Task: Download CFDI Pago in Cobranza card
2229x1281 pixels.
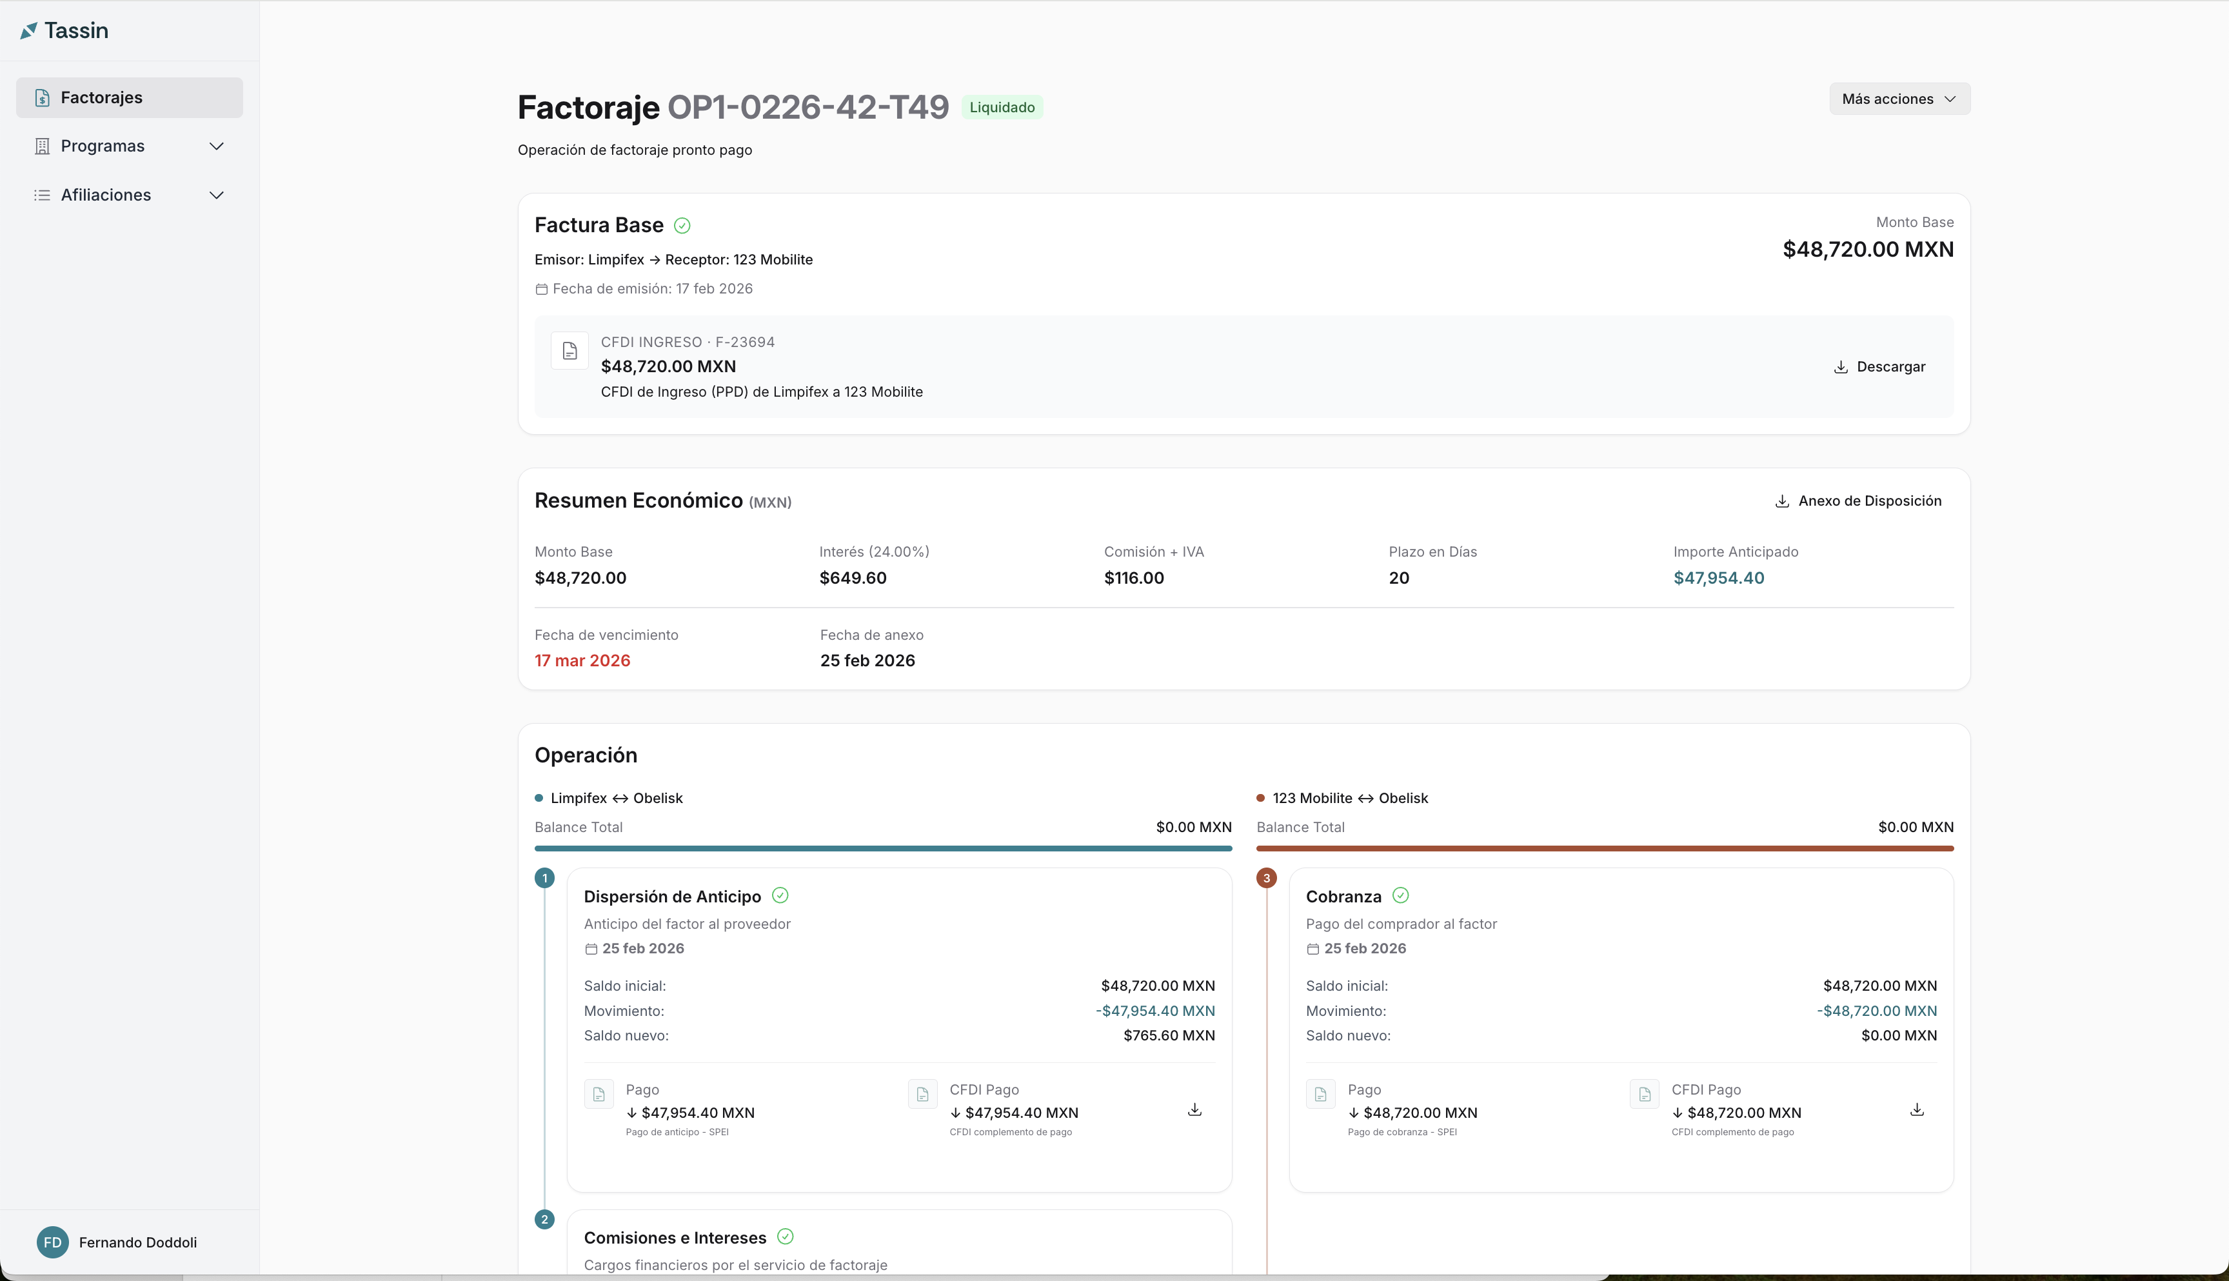Action: click(x=1916, y=1110)
